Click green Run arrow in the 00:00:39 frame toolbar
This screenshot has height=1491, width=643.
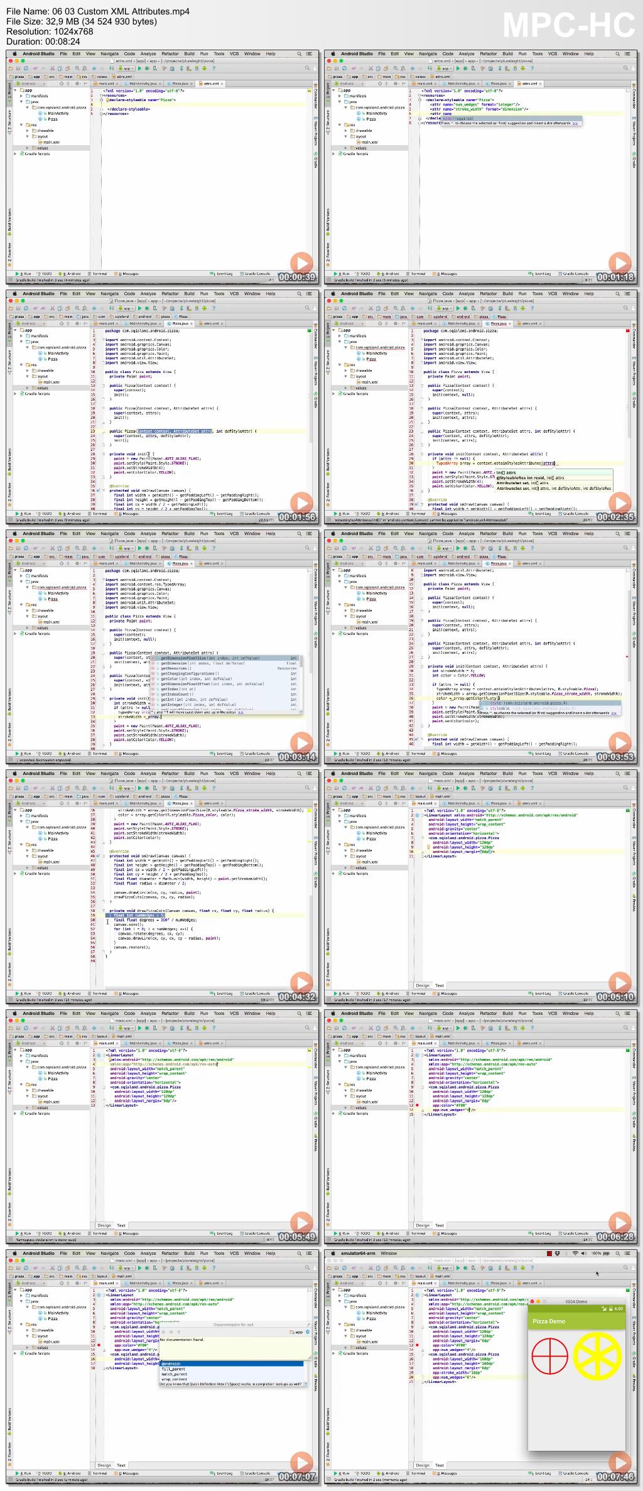[140, 68]
